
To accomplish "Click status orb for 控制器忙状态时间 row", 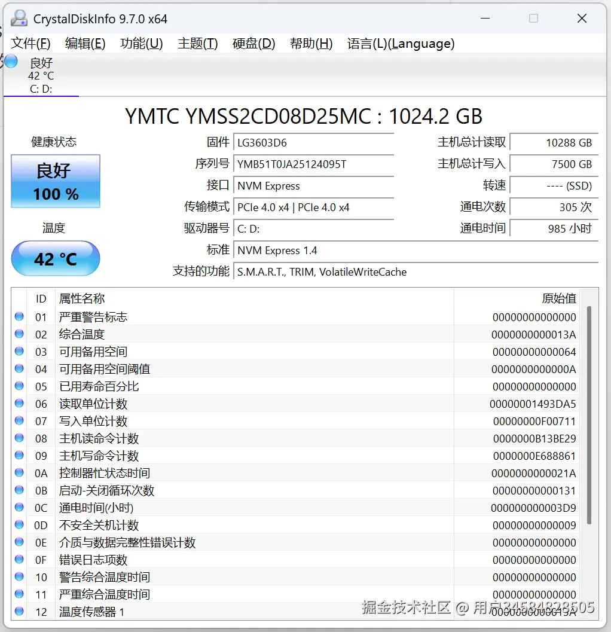I will pos(19,472).
